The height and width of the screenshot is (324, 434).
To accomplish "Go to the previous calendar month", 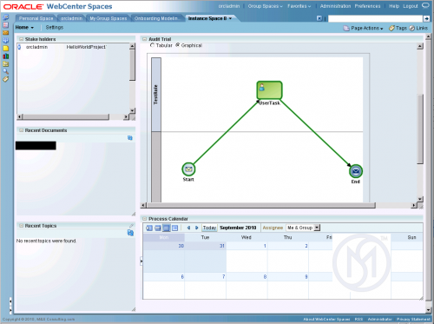I will pyautogui.click(x=188, y=228).
